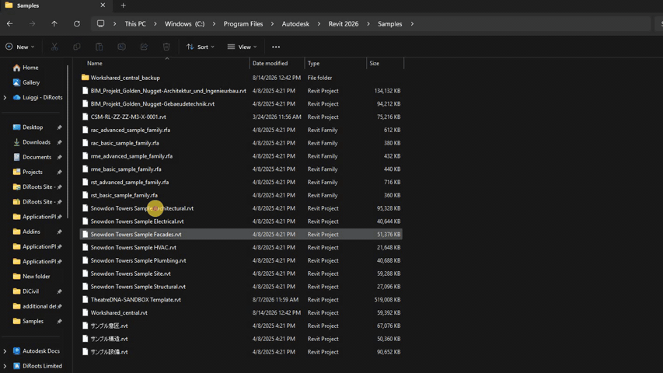Select Snowdon Towers Sample Facades.rvt

pyautogui.click(x=241, y=234)
